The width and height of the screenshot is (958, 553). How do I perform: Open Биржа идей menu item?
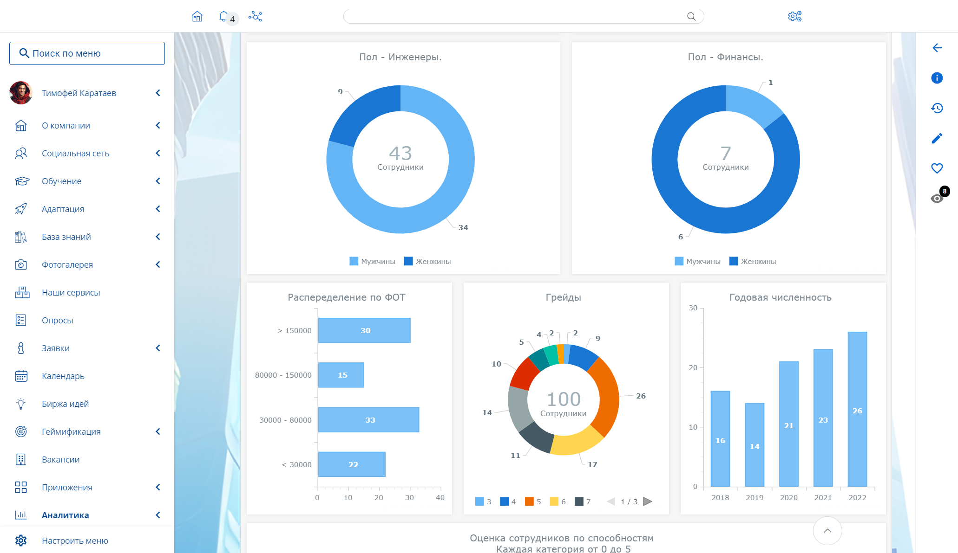(65, 404)
